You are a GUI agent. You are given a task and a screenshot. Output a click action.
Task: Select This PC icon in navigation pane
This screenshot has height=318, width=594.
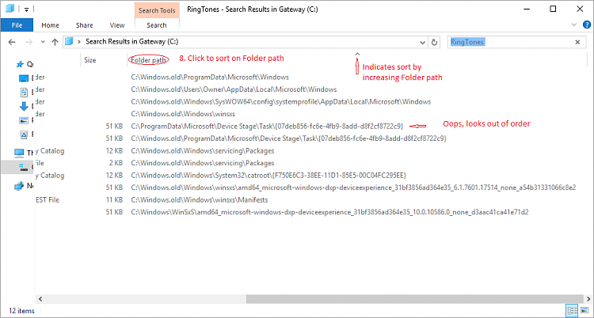click(x=19, y=153)
